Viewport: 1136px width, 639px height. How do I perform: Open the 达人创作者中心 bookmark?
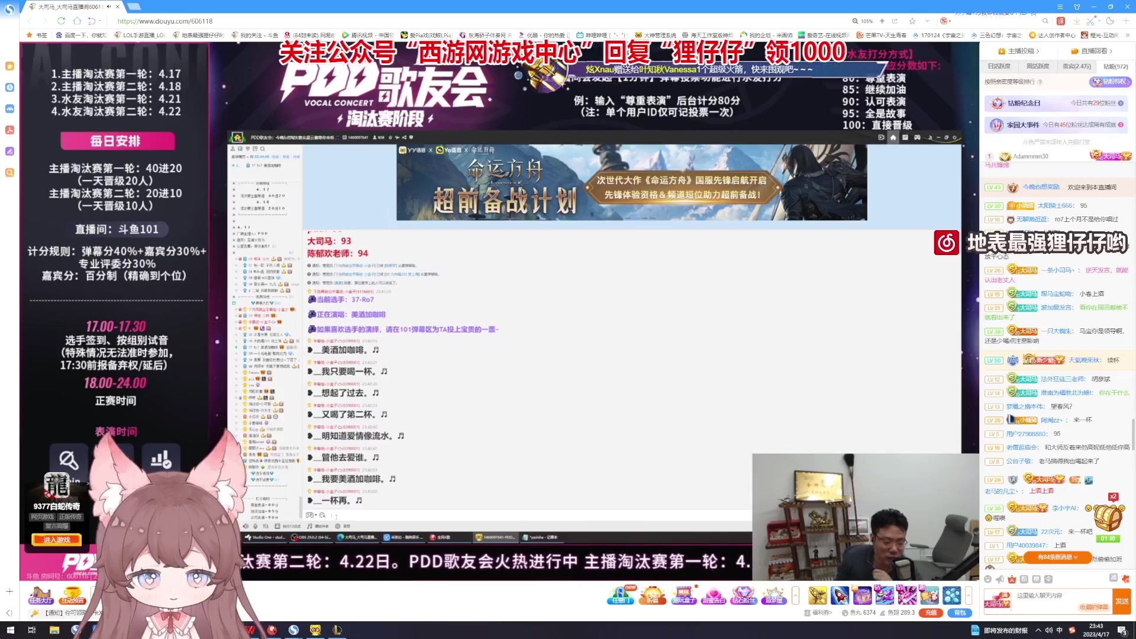tap(1052, 35)
